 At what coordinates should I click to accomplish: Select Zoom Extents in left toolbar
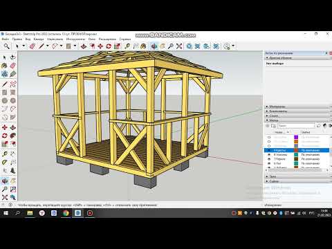pos(4,197)
